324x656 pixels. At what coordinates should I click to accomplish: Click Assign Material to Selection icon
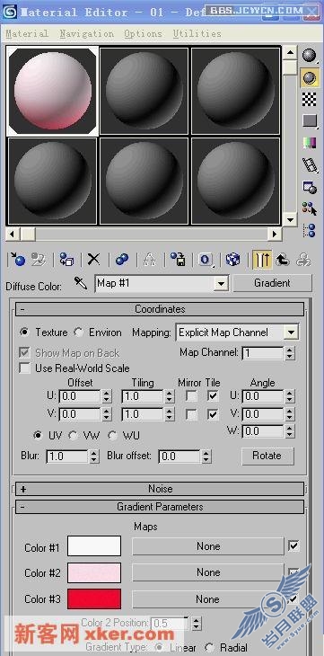point(66,260)
